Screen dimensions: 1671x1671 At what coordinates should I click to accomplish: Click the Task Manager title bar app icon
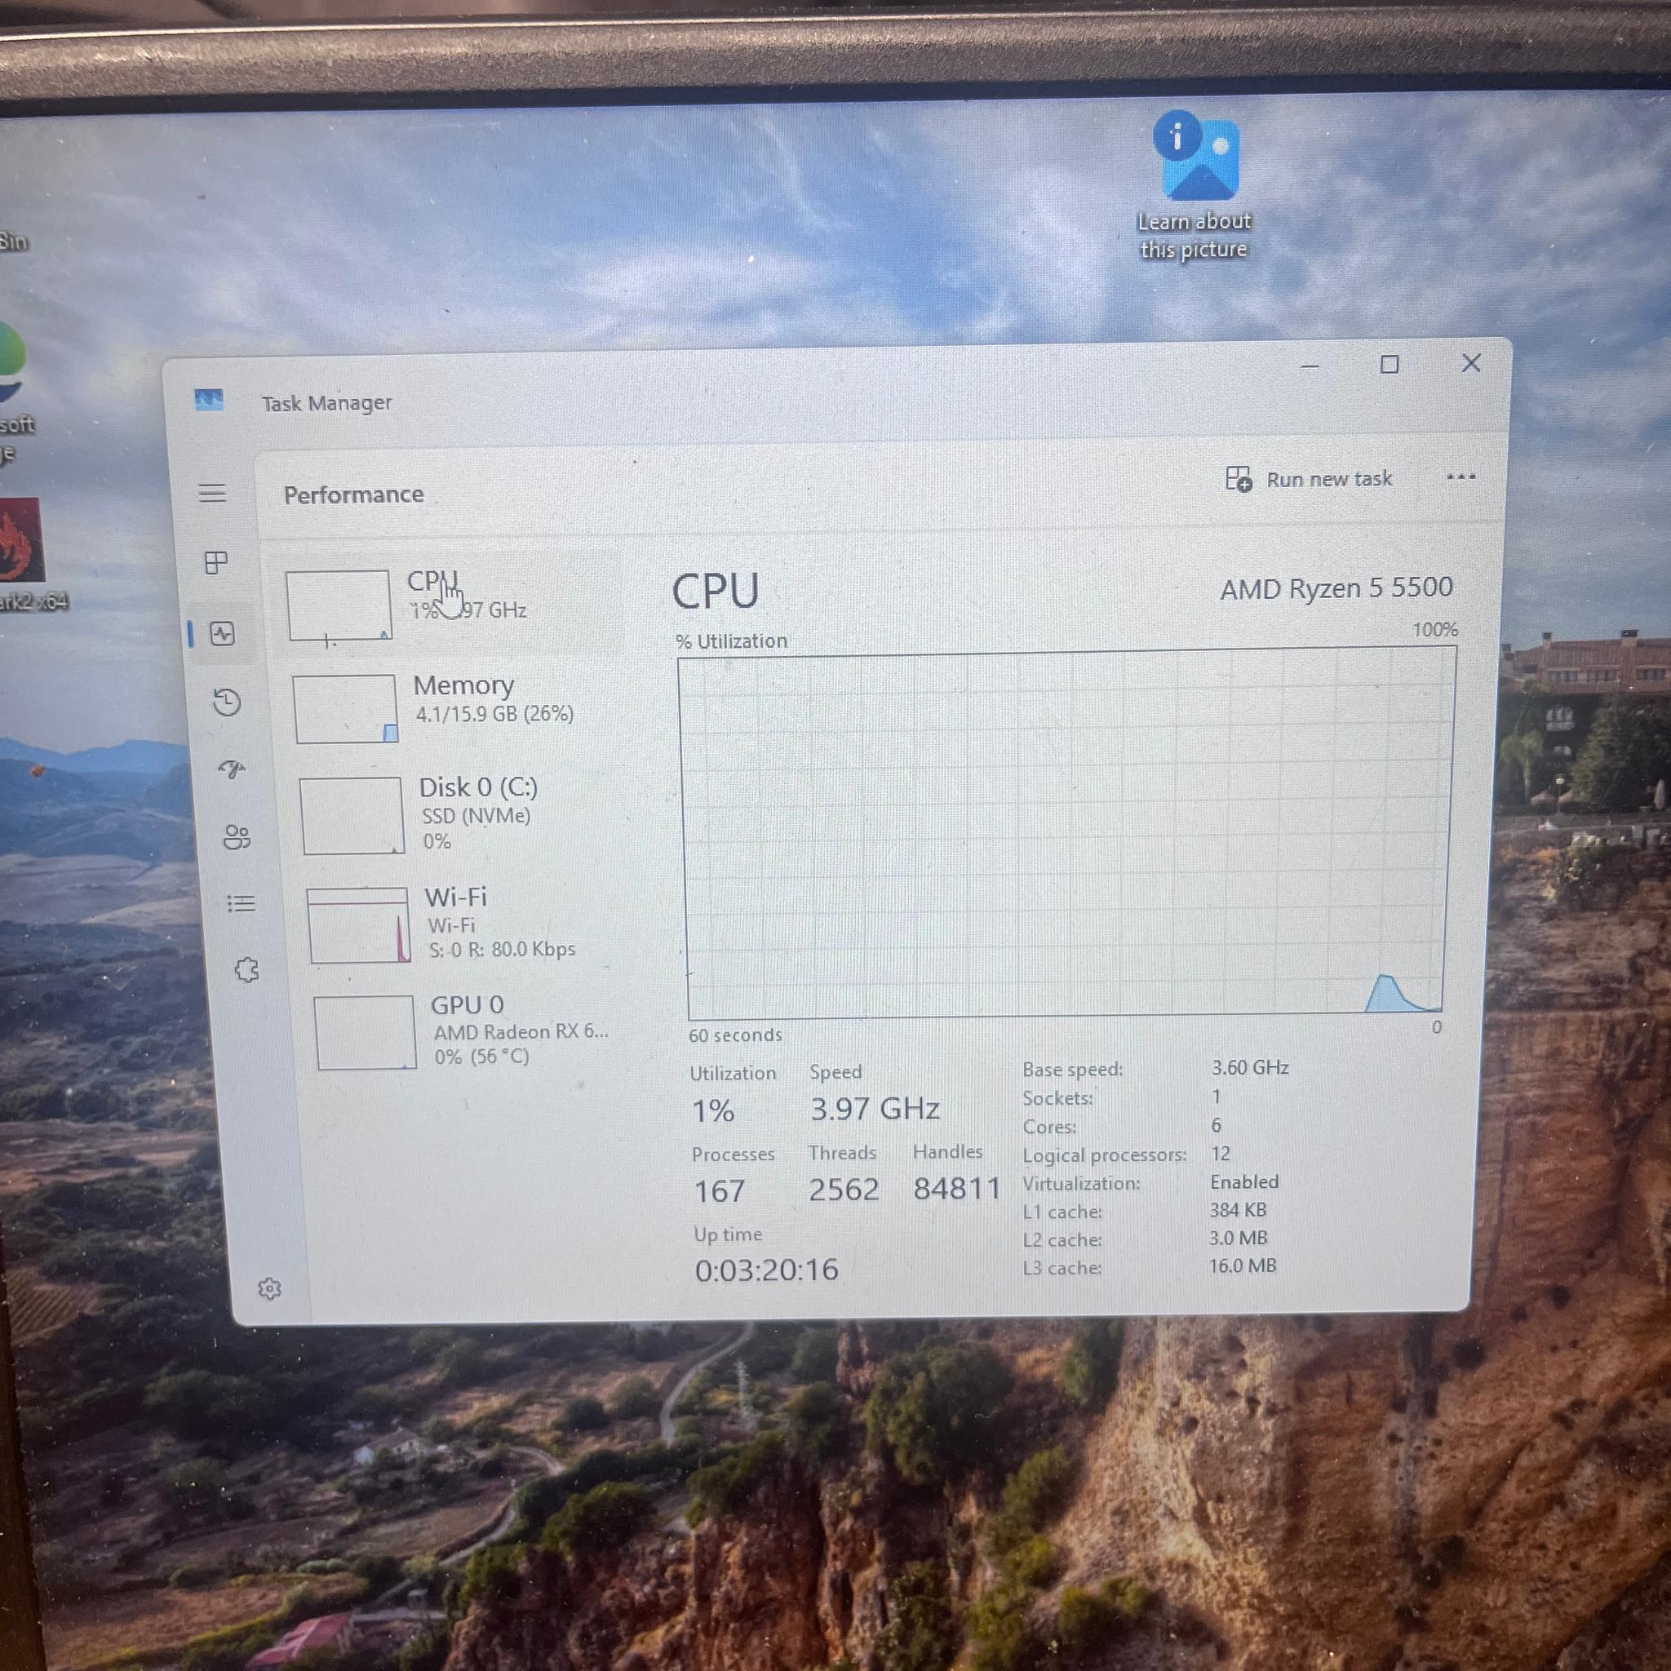pos(208,400)
